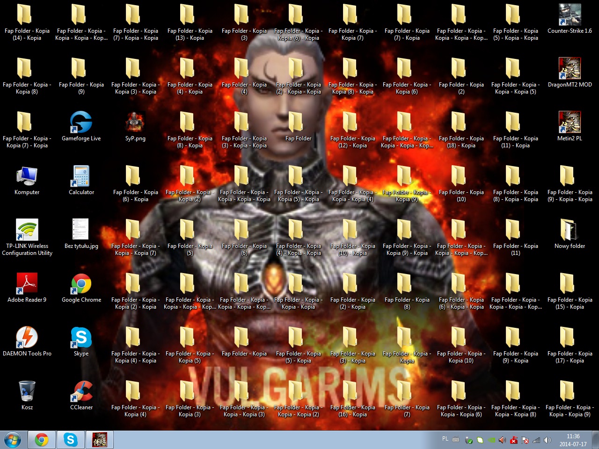The height and width of the screenshot is (449, 599).
Task: Select folder "Fap Folder - Kopia (14) - Kopia"
Action: pos(27,22)
